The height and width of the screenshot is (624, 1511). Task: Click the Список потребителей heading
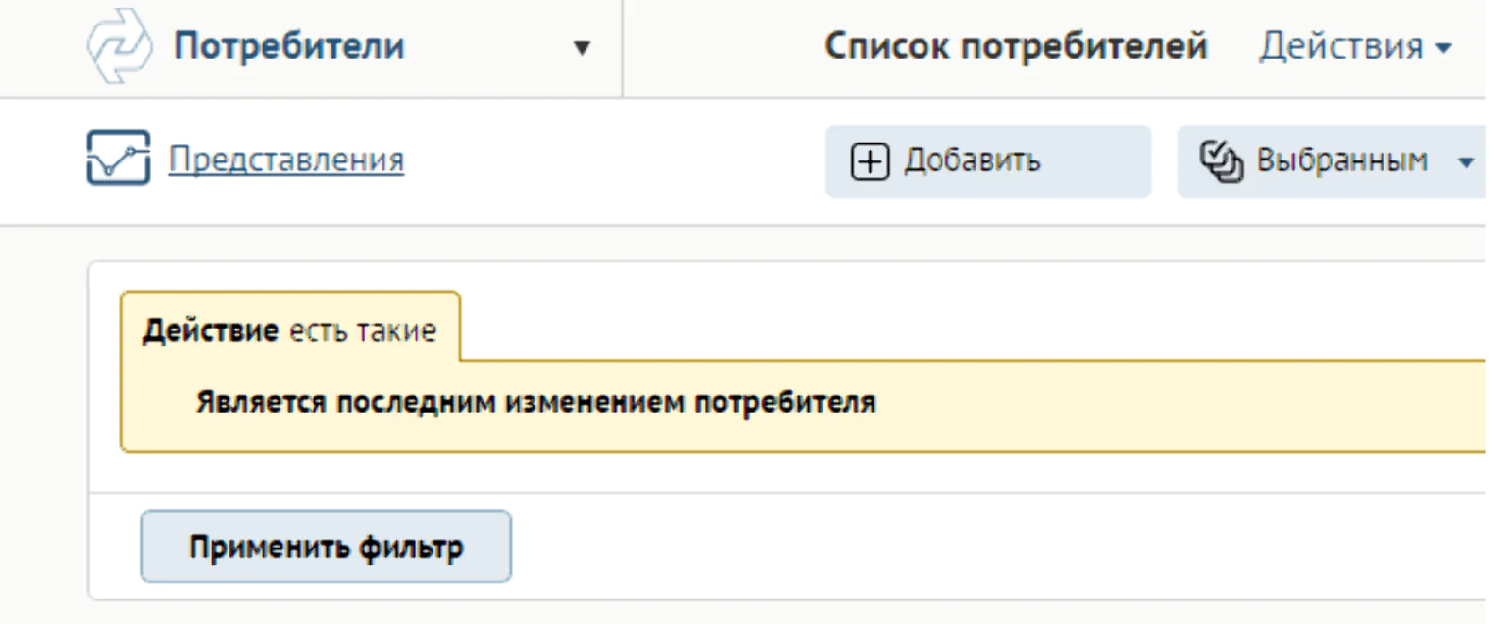(x=1016, y=45)
